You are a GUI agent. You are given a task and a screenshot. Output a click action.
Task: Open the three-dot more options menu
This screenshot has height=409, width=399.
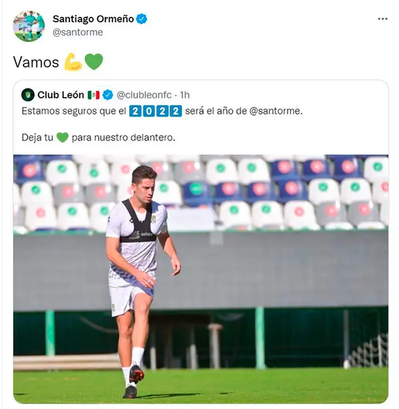(x=382, y=19)
